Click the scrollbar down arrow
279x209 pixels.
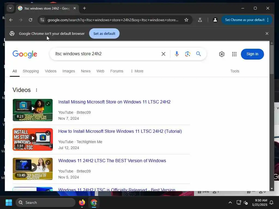272,189
